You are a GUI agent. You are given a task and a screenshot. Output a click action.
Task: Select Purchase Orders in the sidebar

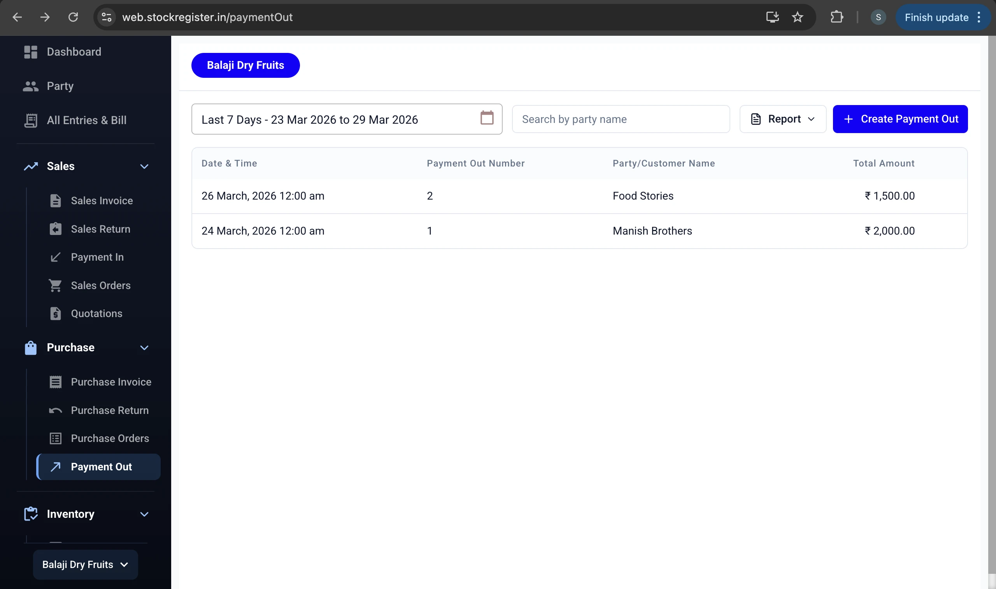[x=110, y=438]
